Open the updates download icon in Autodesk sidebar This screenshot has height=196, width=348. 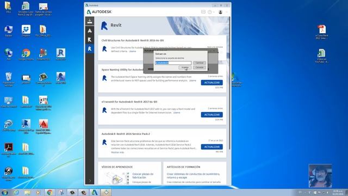pos(90,21)
